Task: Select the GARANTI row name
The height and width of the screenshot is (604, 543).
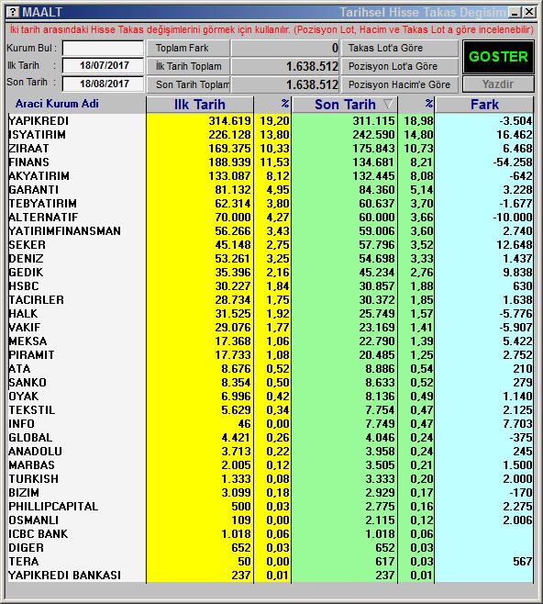Action: [34, 190]
